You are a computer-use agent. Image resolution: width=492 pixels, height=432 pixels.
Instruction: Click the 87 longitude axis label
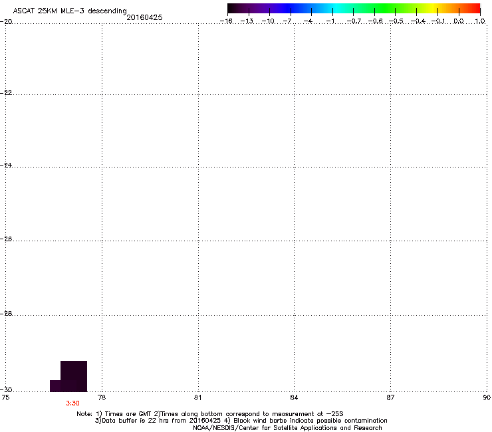[x=390, y=397]
